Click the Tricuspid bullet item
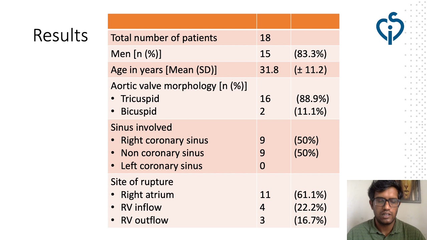Screen dimensions: 427x240 tap(140, 99)
